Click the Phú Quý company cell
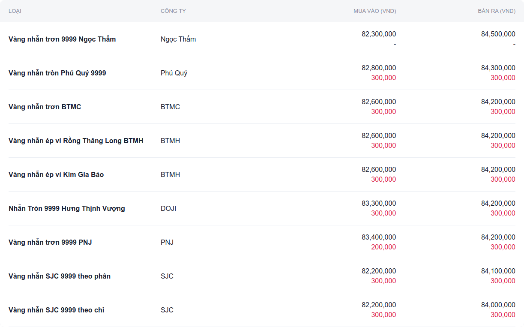Viewport: 524px width, 327px height. [x=174, y=73]
